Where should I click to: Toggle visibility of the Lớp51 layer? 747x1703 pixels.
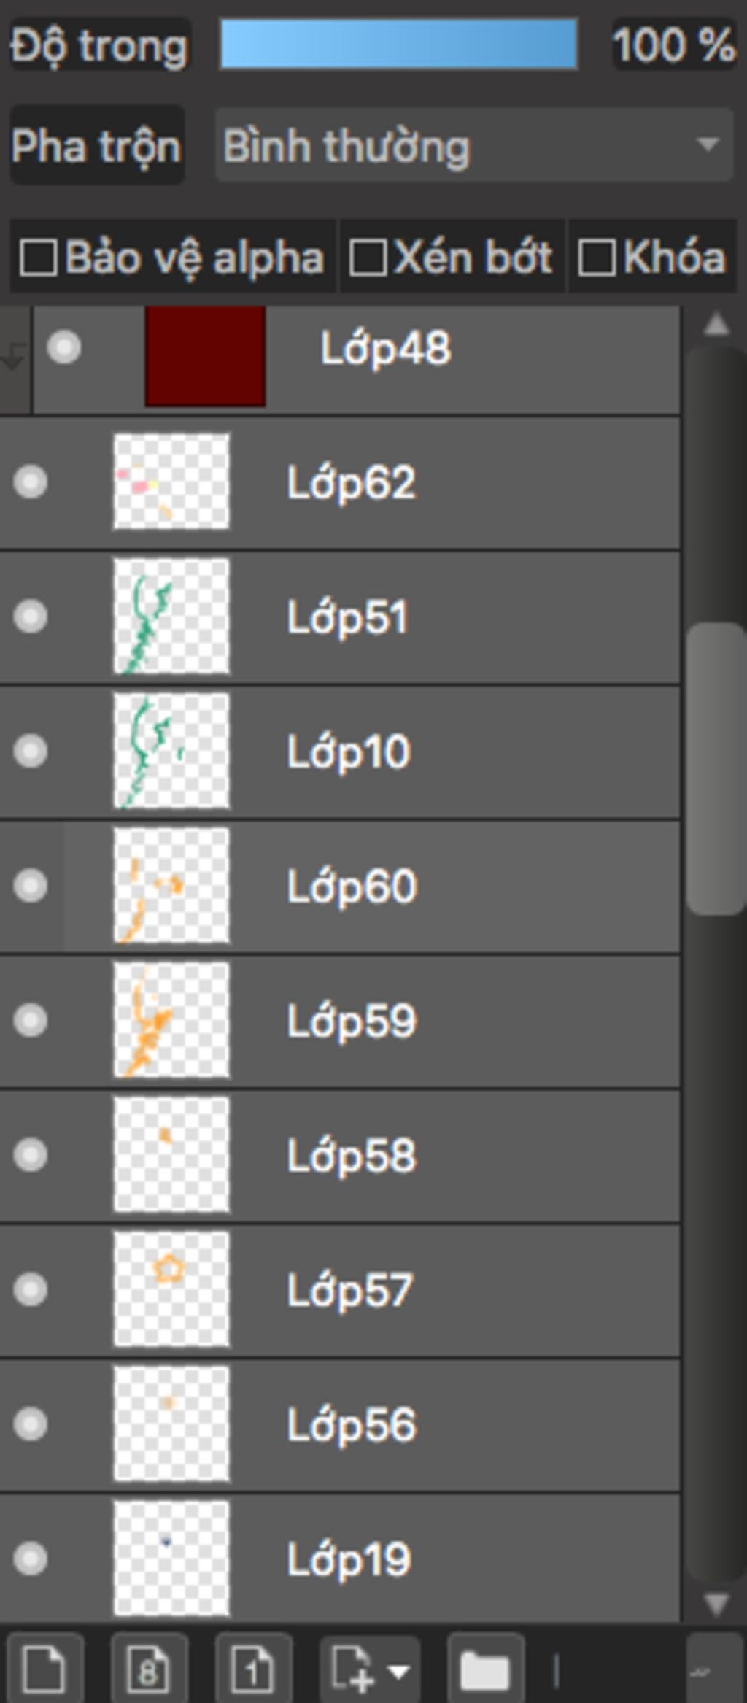coord(31,617)
